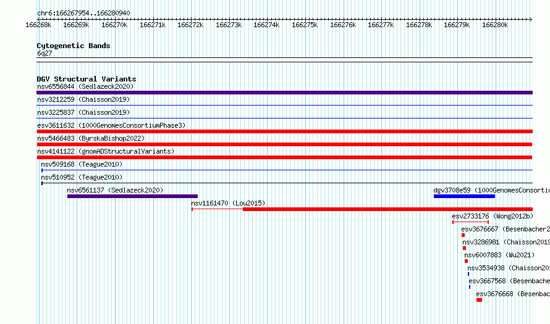Click the small red nsv3286981 marker

point(465,248)
